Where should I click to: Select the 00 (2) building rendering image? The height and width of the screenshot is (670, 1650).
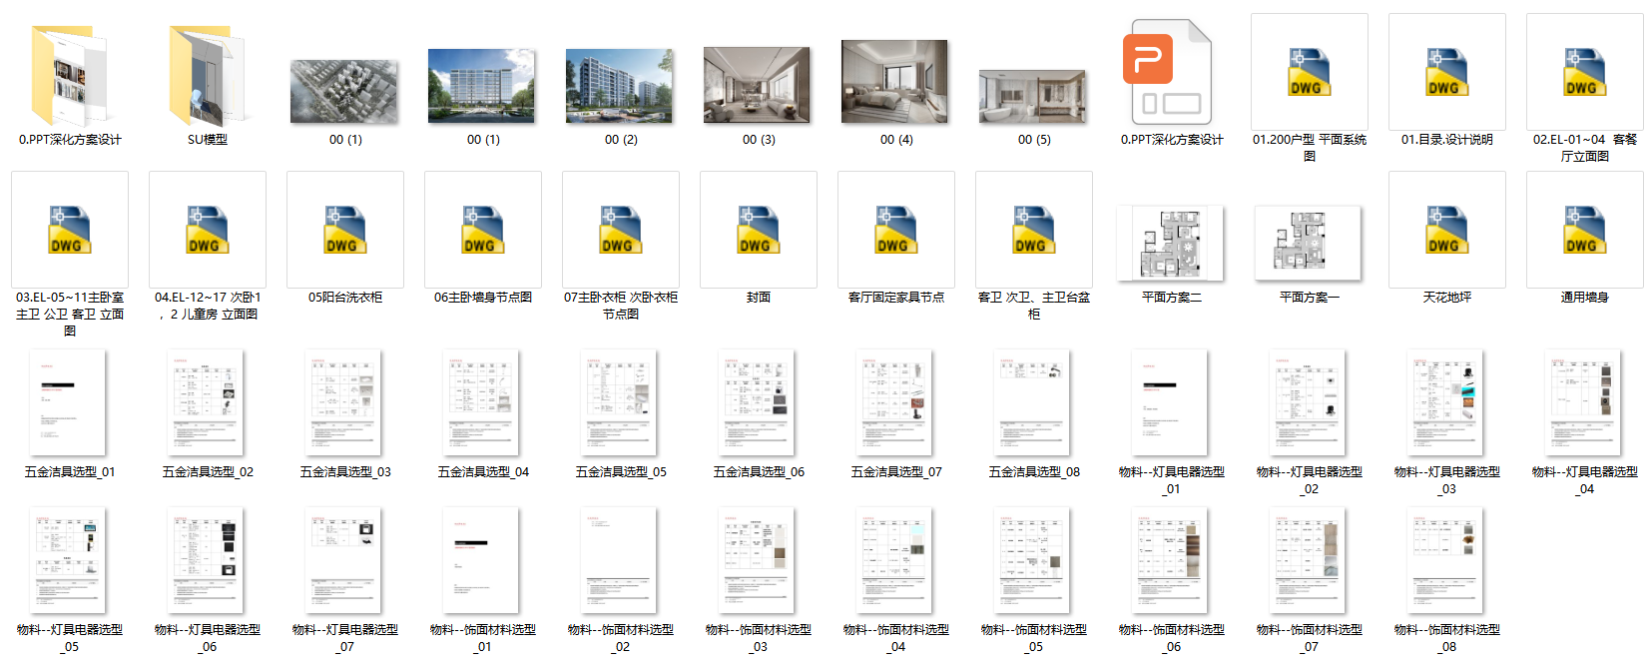click(x=620, y=87)
